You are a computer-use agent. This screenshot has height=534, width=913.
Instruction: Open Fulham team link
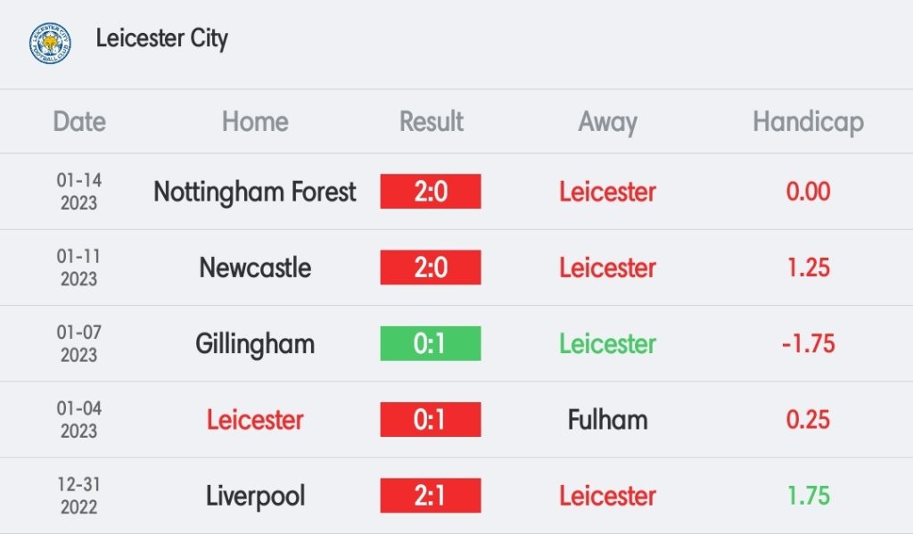pos(607,420)
